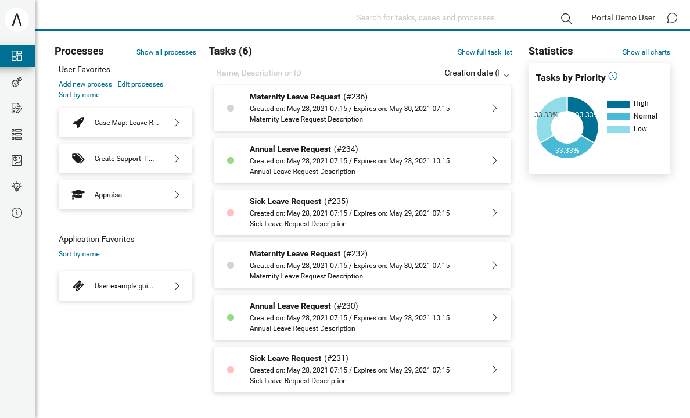Open chevron of Annual Leave Request #234
Image resolution: width=690 pixels, height=418 pixels.
[495, 161]
